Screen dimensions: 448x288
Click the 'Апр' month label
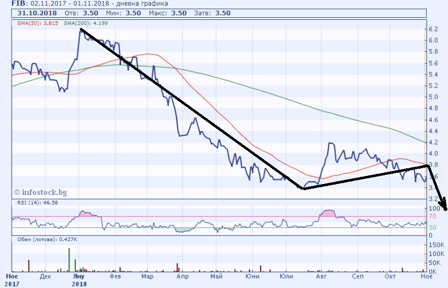coord(183,277)
